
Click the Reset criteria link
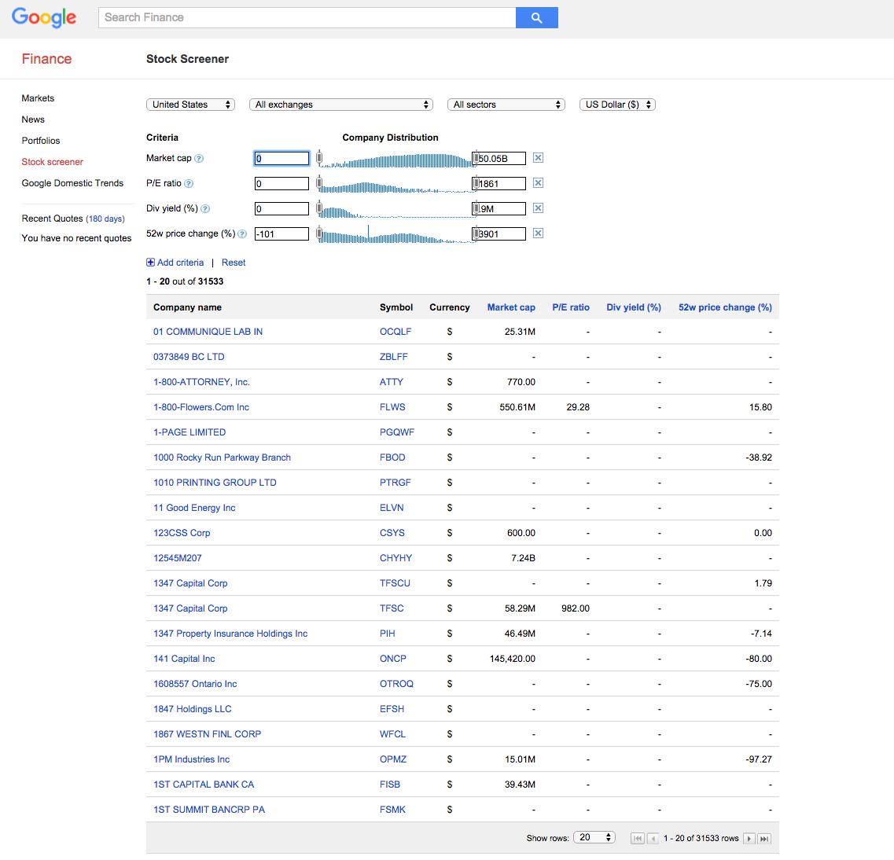(x=234, y=262)
